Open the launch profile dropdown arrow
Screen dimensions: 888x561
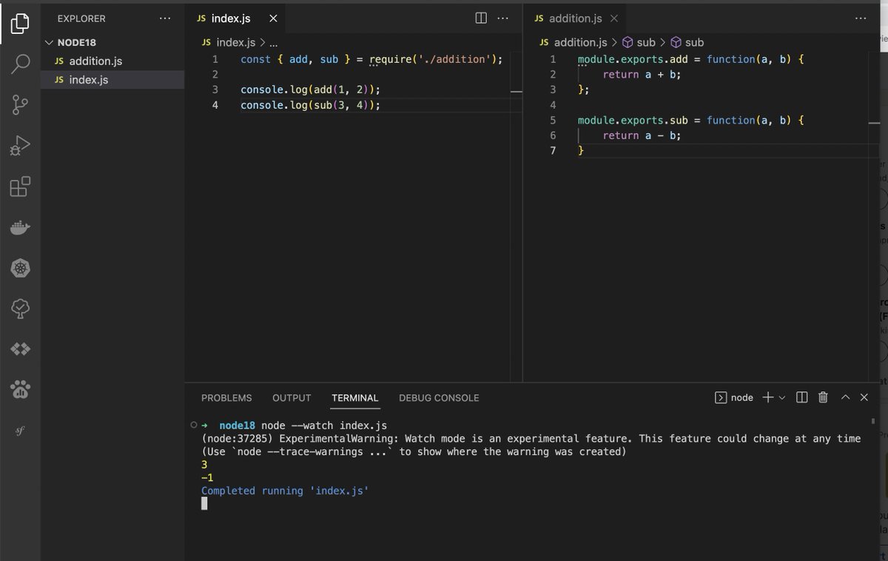tap(782, 397)
